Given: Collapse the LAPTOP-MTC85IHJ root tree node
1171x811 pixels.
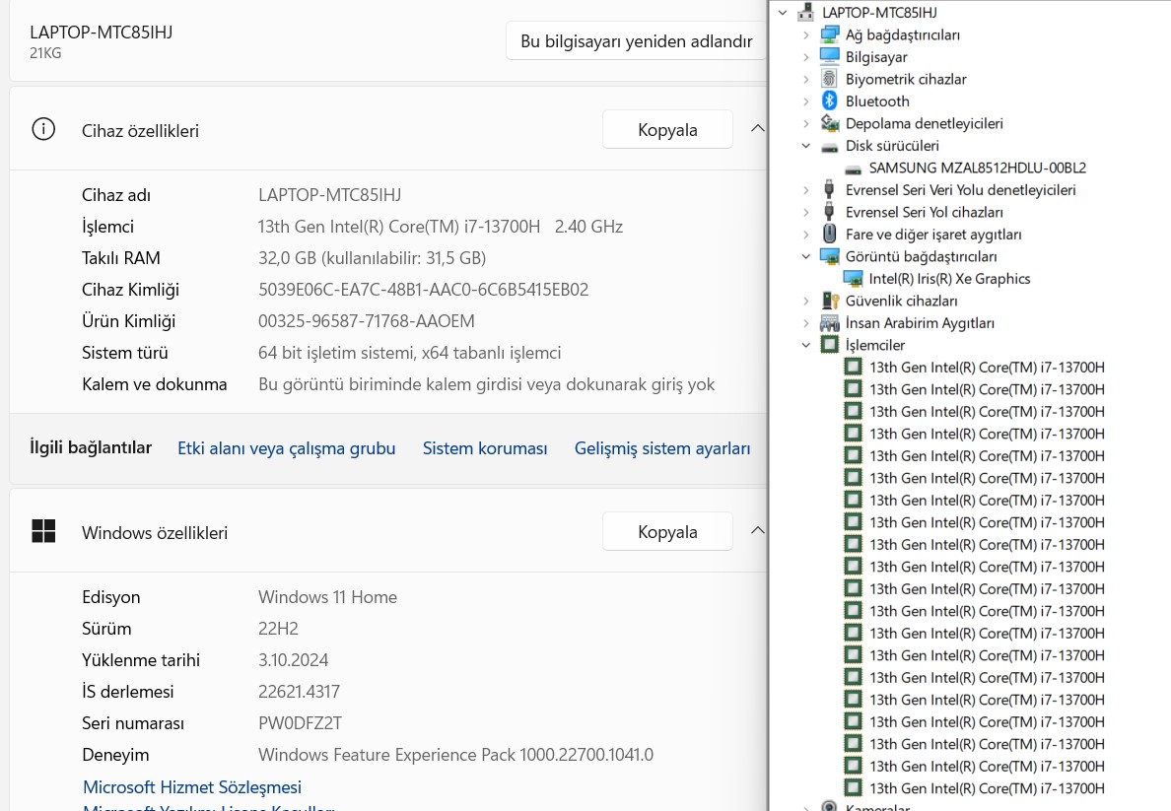Looking at the screenshot, I should tap(782, 13).
